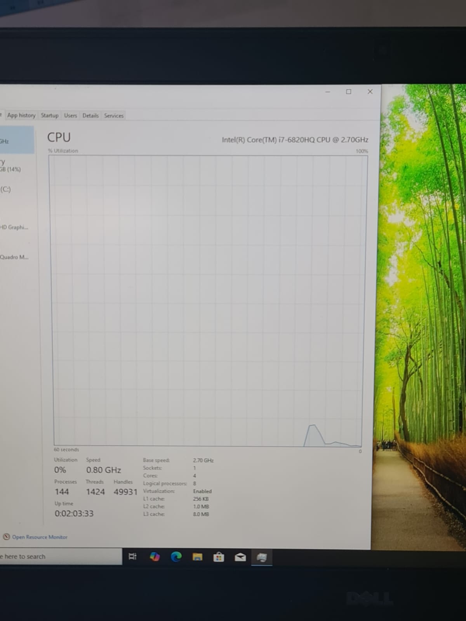Go to the Details tab

point(90,115)
